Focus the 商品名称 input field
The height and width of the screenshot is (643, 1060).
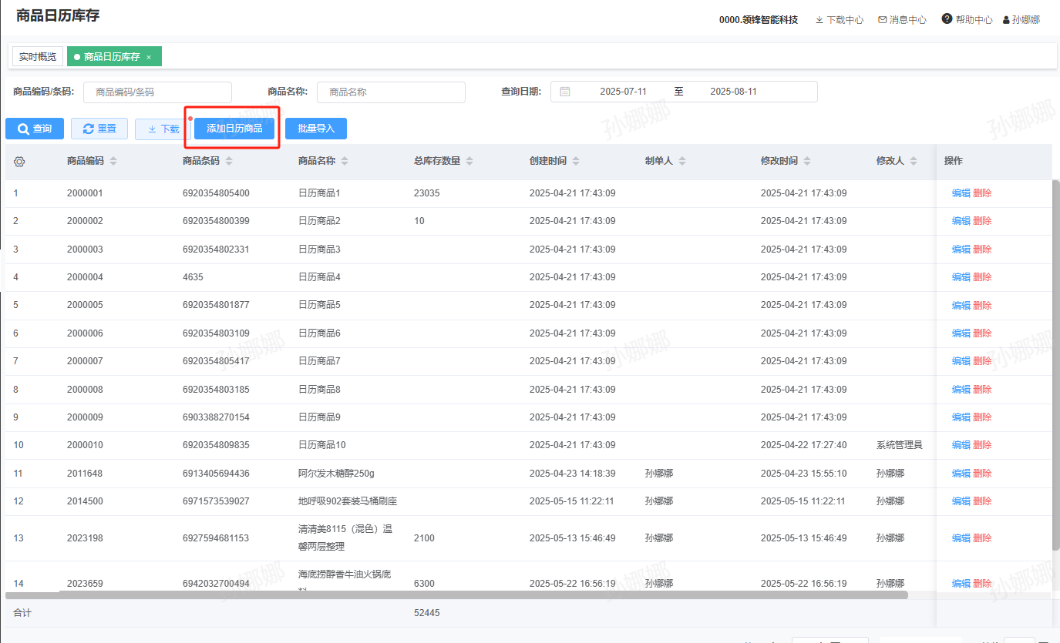tap(391, 92)
